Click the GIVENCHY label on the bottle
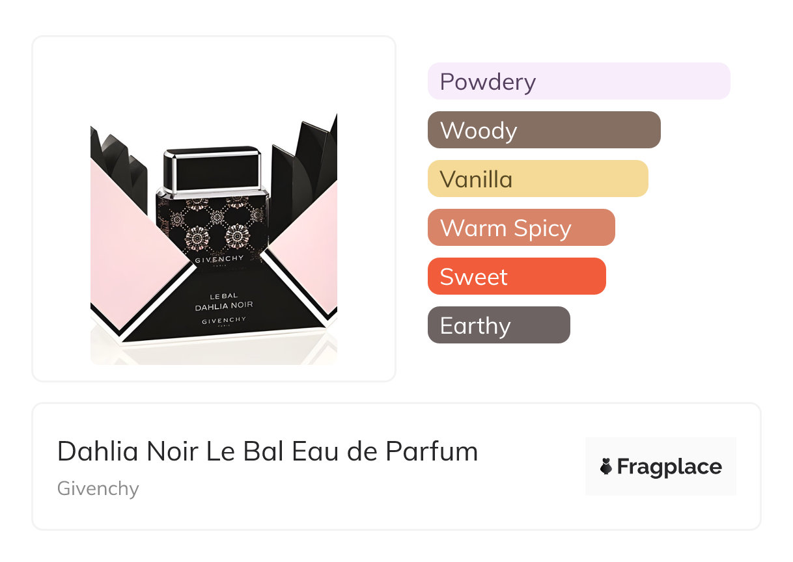Image resolution: width=793 pixels, height=562 pixels. (x=219, y=259)
